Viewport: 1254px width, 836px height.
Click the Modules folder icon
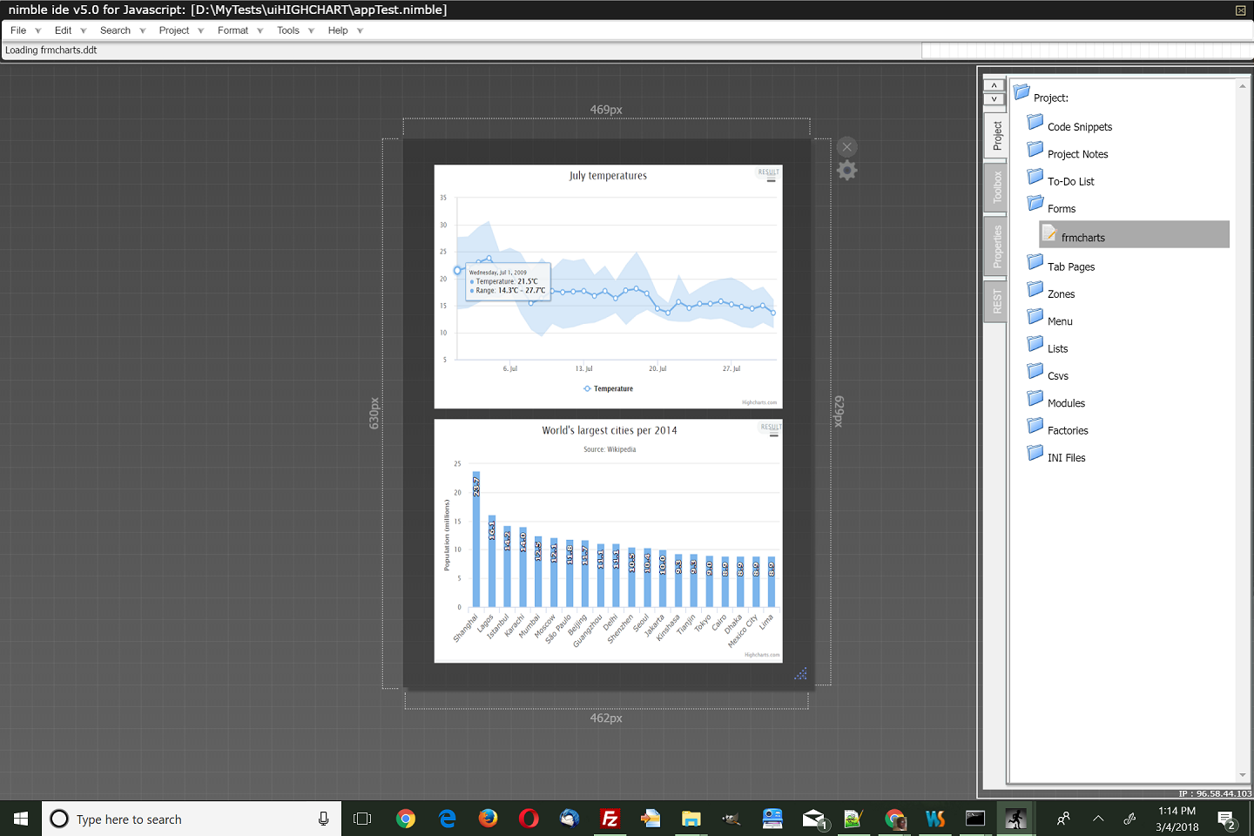[1035, 399]
